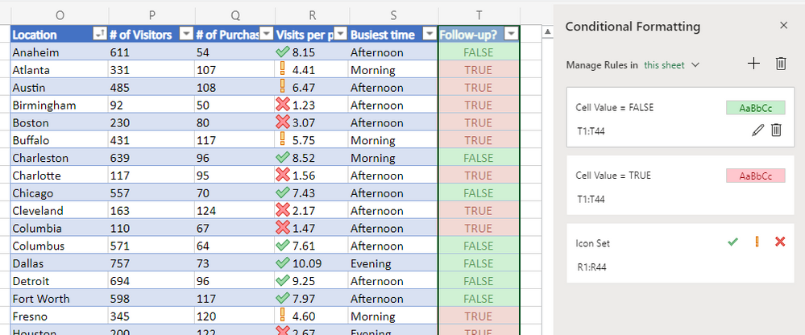
Task: Open the Location column filter dropdown
Action: click(99, 34)
